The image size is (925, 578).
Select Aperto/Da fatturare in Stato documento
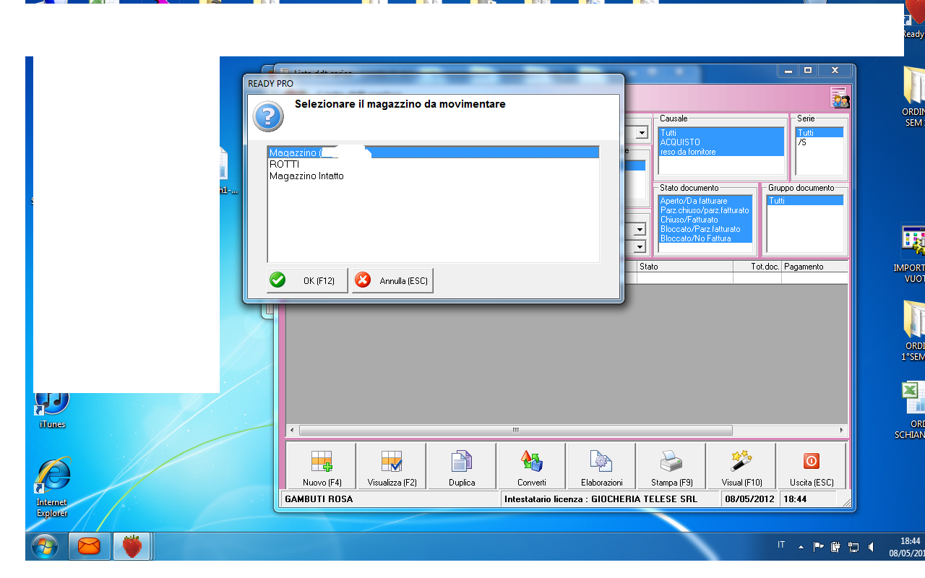click(705, 201)
